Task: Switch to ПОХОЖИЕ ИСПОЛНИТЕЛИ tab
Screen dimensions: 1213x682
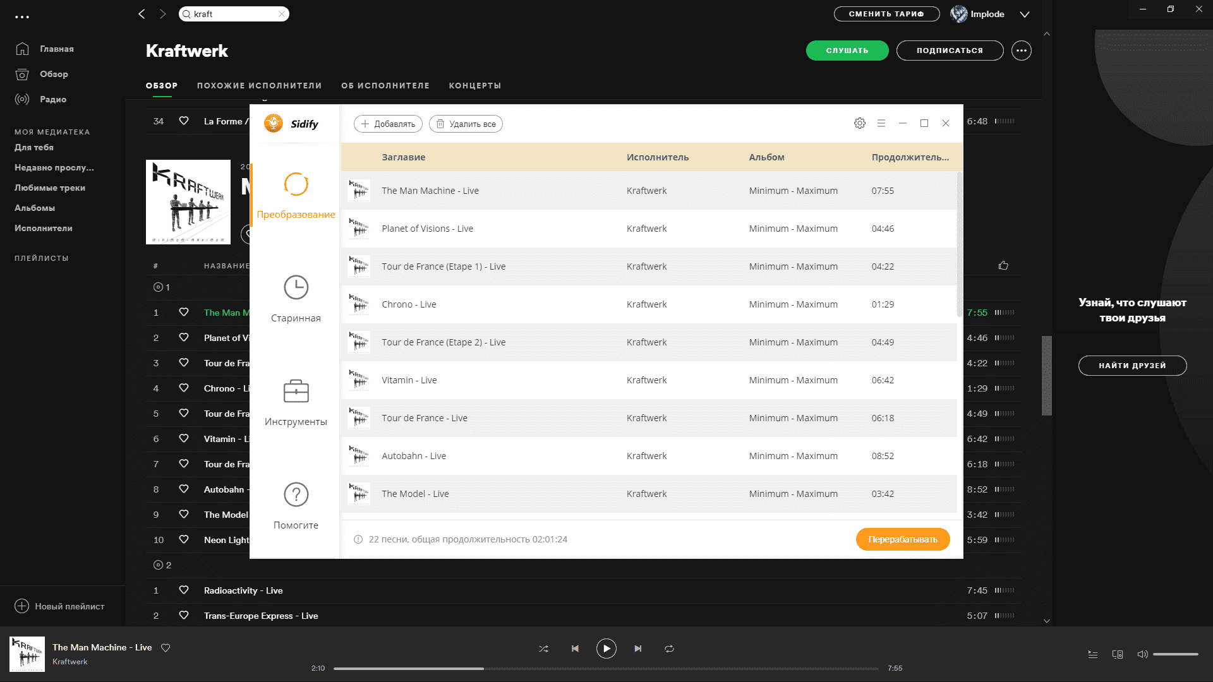Action: 259,85
